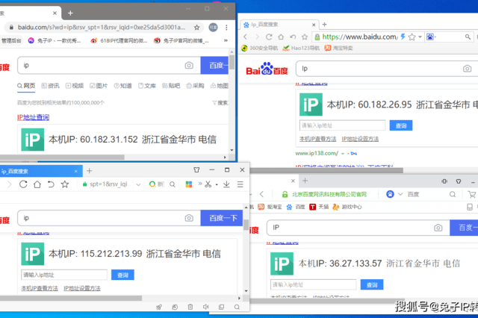Screen dimensions: 478x318
Task: Switch to 贴吧 tab in Chrome Baidu results
Action: point(171,86)
